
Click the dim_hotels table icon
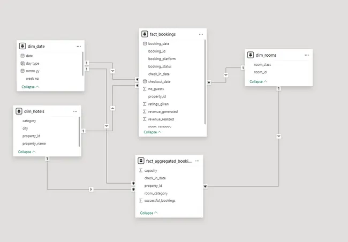click(19, 111)
